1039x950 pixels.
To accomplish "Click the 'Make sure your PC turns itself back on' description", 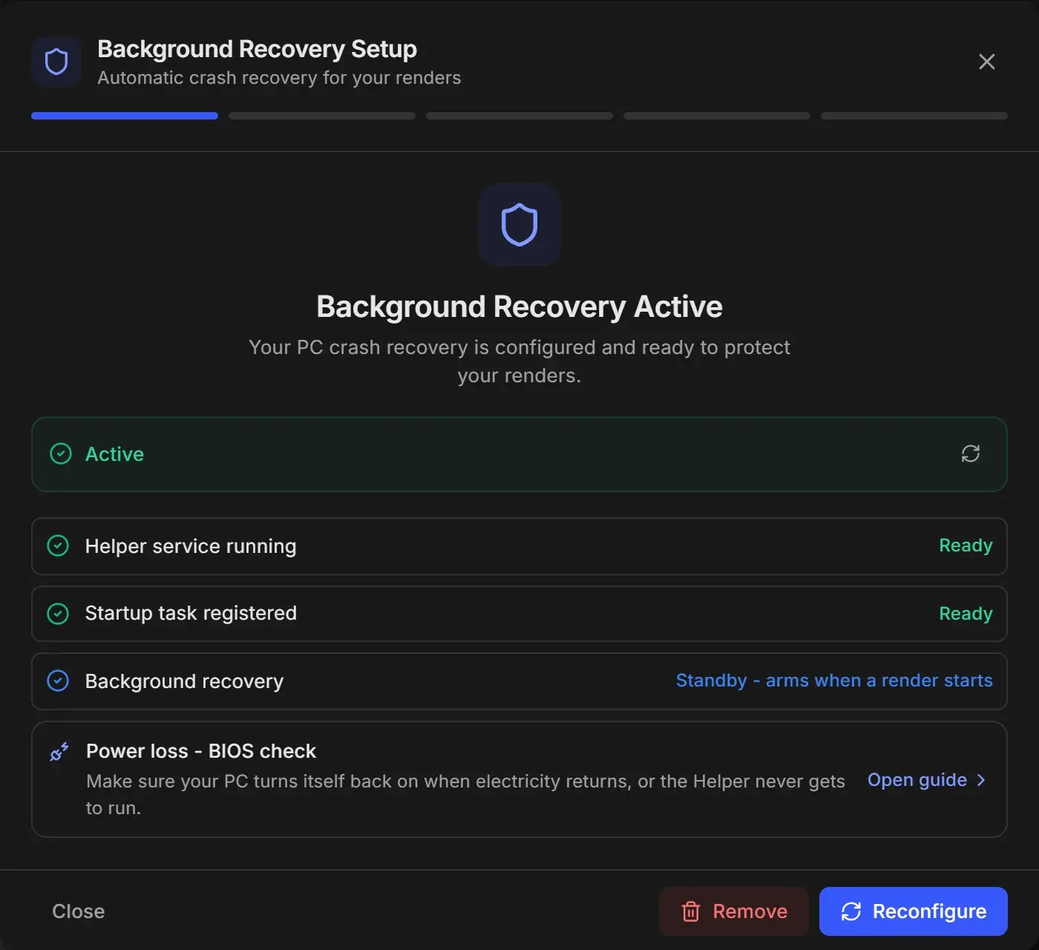I will pyautogui.click(x=465, y=795).
